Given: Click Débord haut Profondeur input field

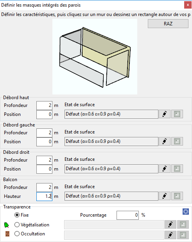Looking at the screenshot, I should (x=44, y=105).
